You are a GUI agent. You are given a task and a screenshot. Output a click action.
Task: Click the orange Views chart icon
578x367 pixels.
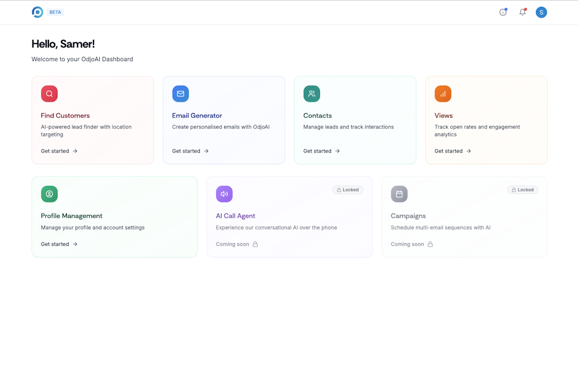tap(443, 94)
